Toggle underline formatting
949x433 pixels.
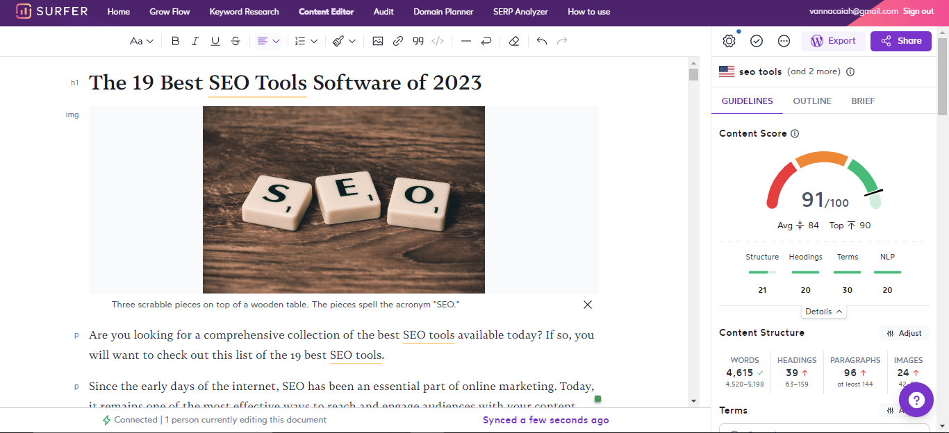coord(215,41)
